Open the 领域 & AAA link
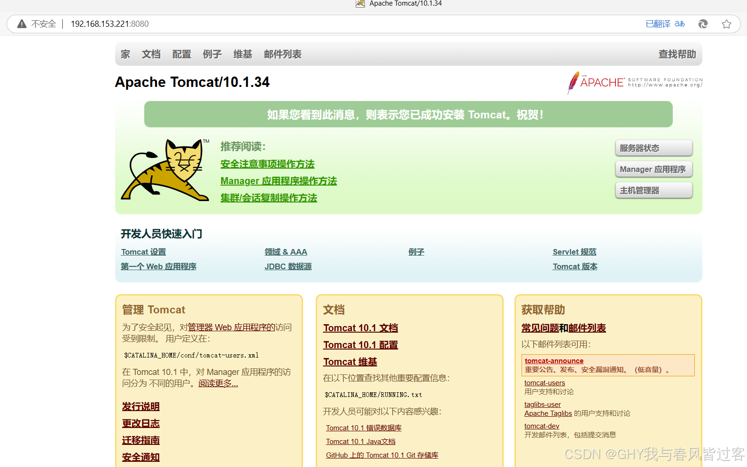 [286, 252]
